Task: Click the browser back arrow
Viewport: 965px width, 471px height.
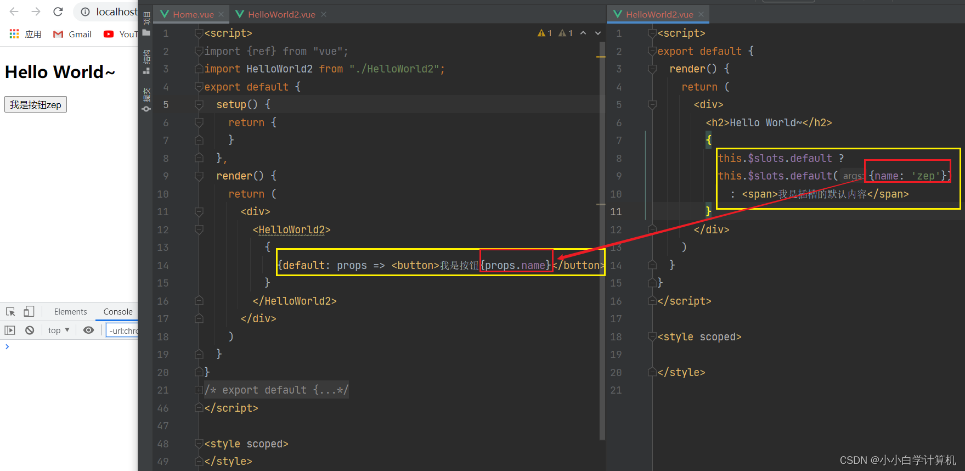Action: point(14,12)
